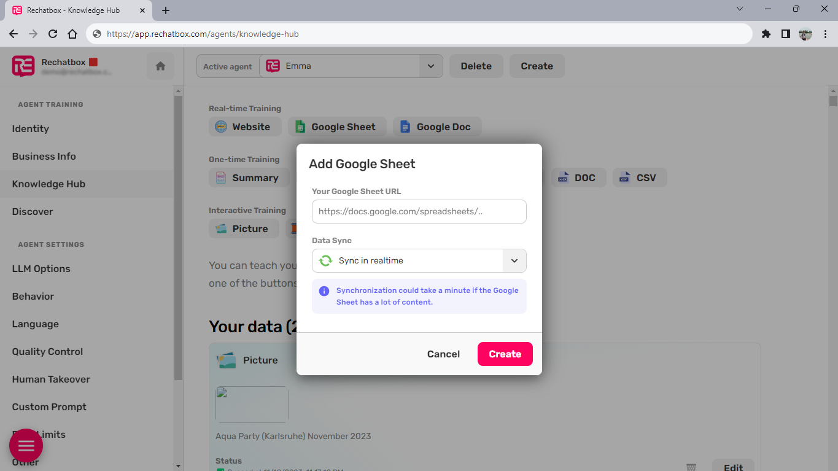The width and height of the screenshot is (838, 471).
Task: Click the main page vertical scrollbar
Action: (833, 102)
